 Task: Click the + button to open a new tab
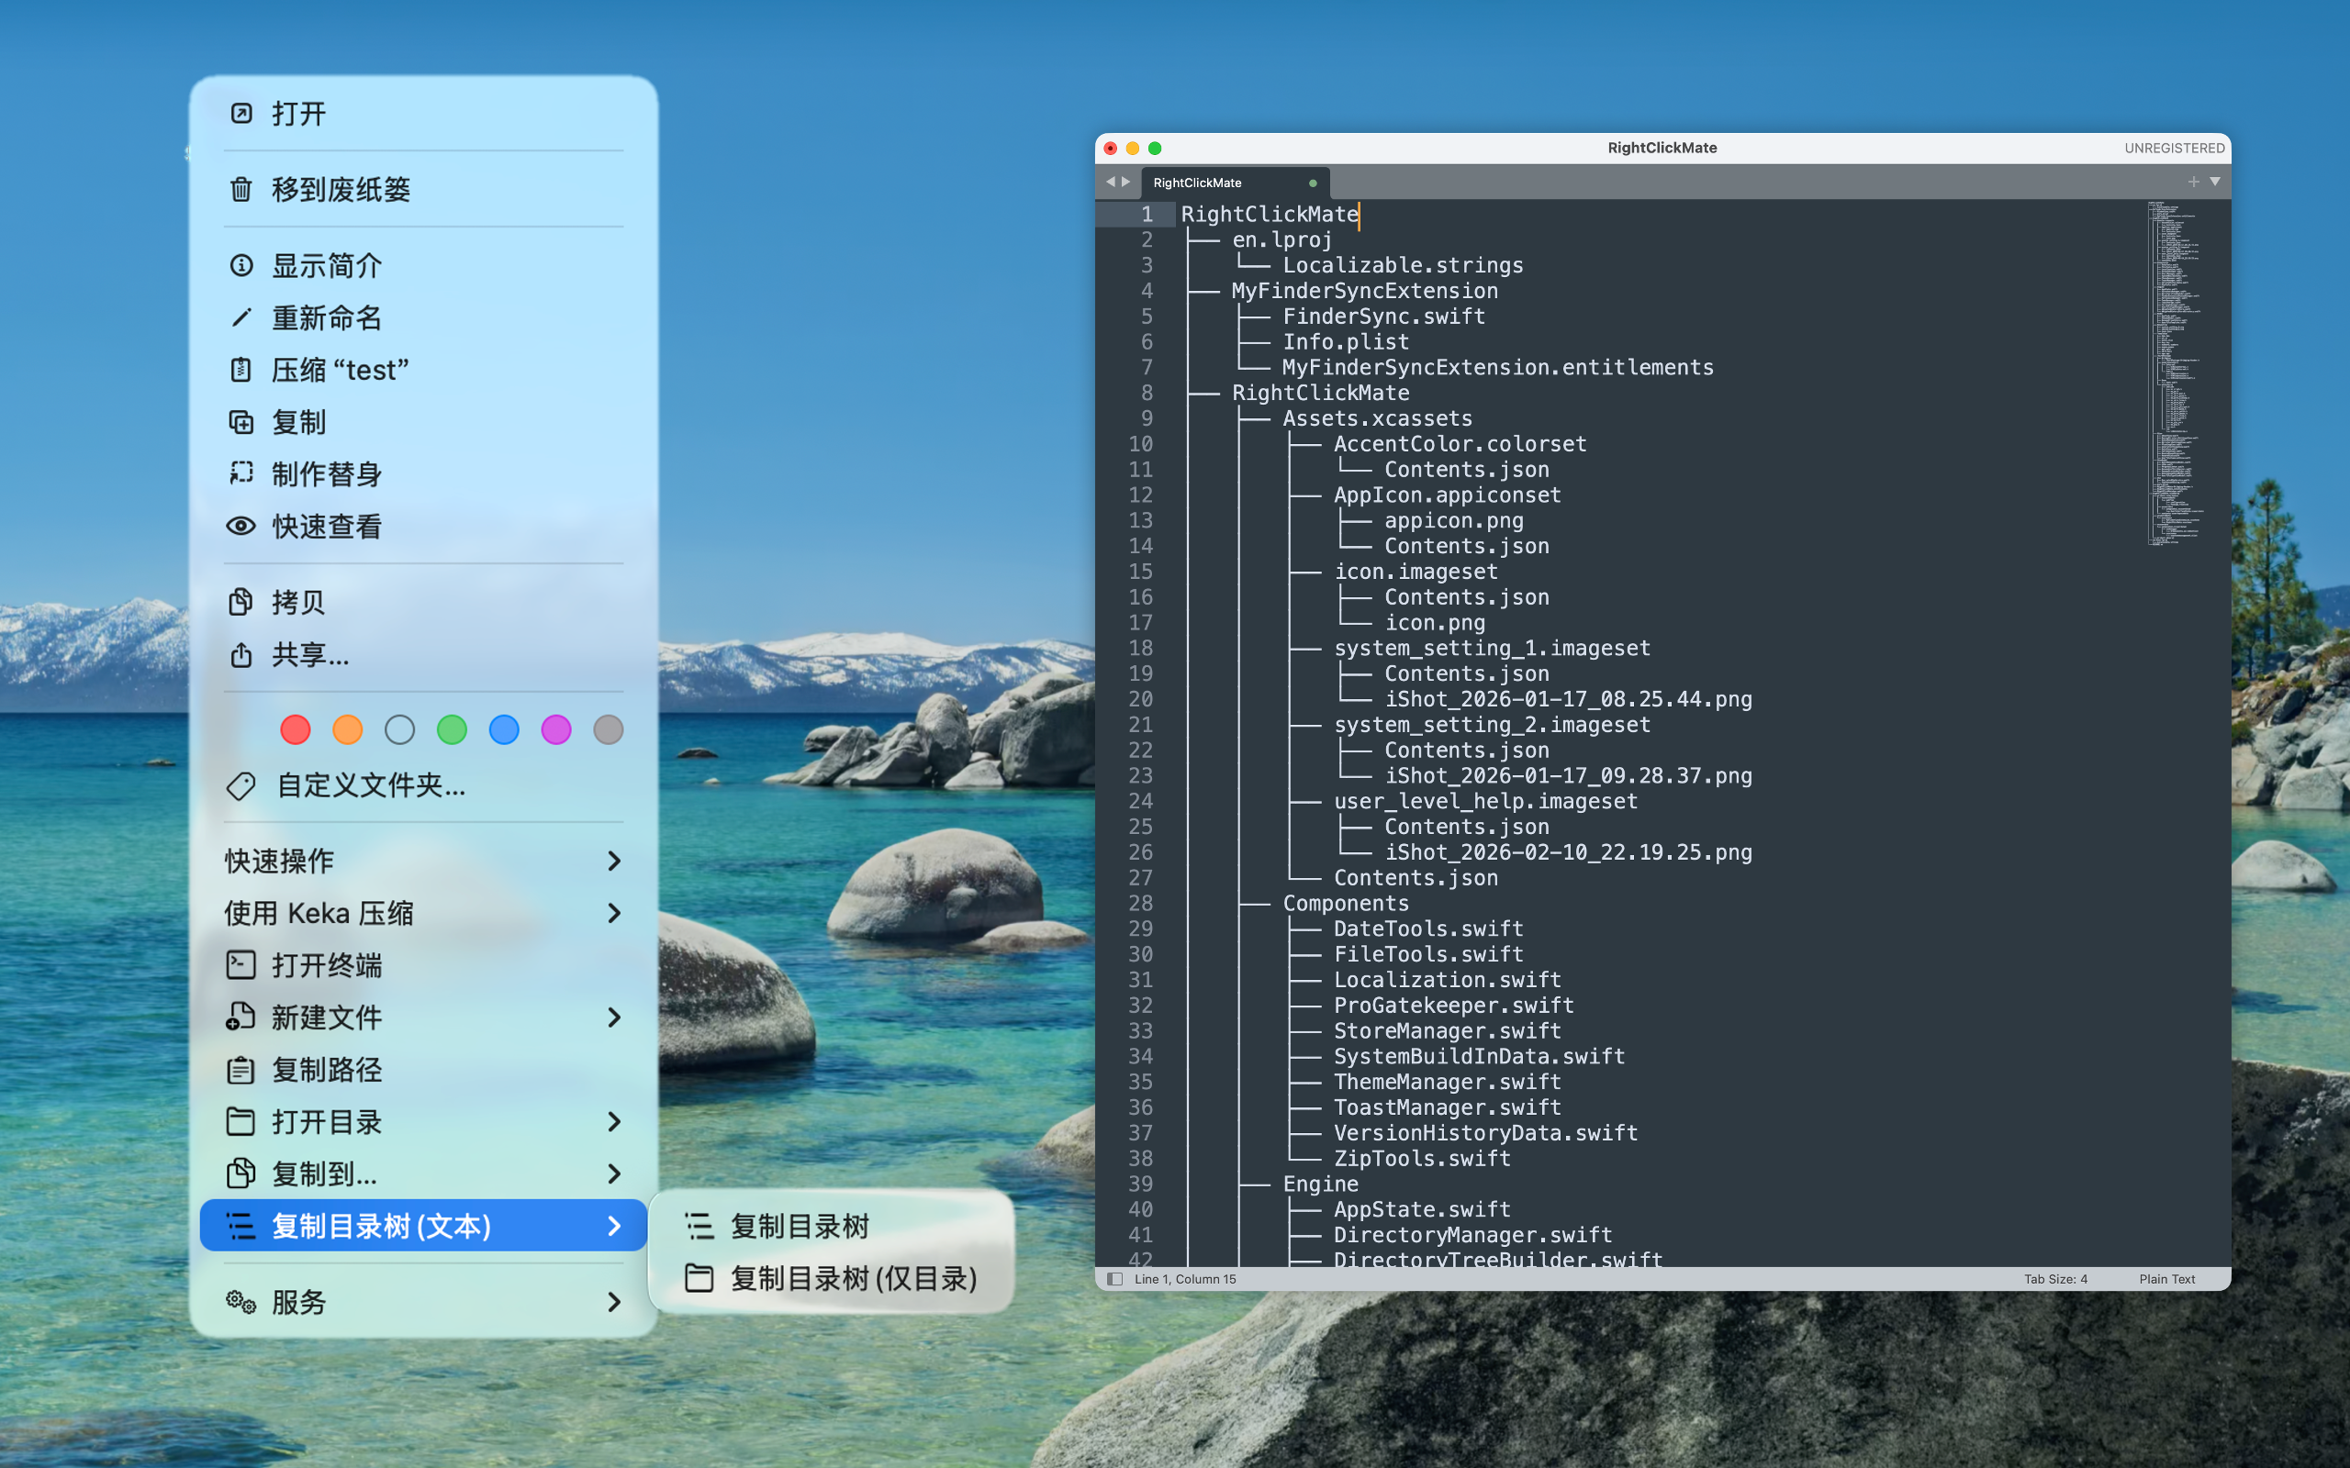[2193, 181]
